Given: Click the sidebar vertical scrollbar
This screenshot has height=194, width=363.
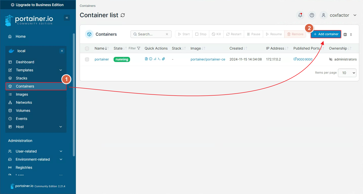Looking at the screenshot, I should tap(74, 95).
